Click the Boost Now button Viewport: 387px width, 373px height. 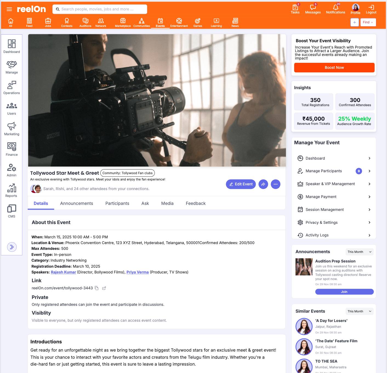[x=334, y=67]
